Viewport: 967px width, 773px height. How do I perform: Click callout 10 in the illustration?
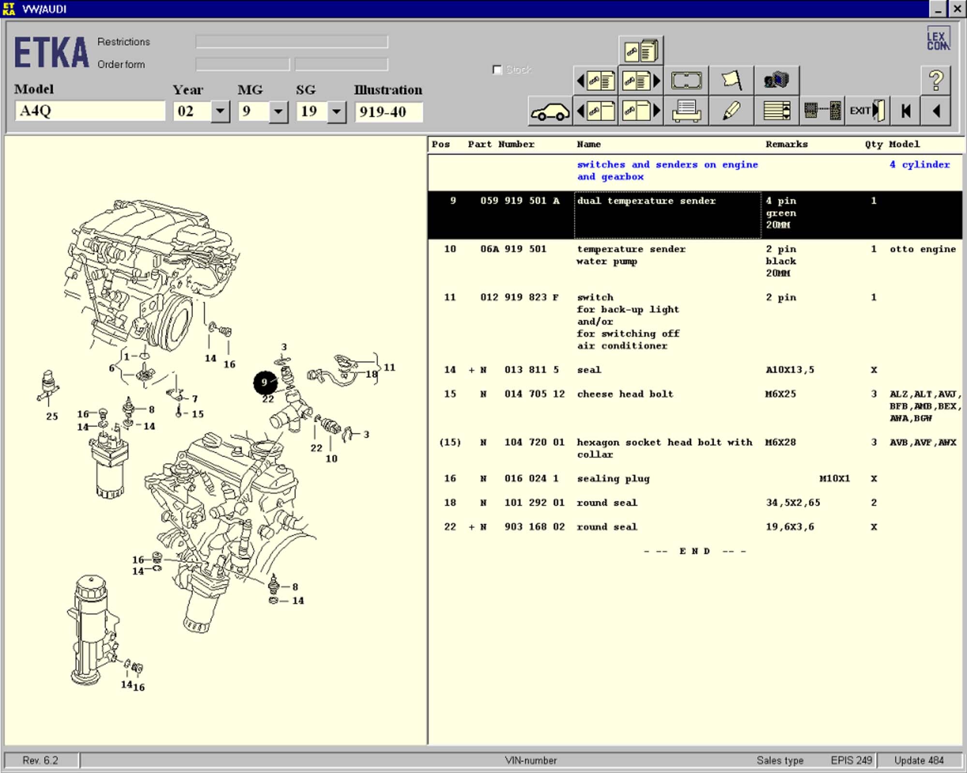point(331,458)
